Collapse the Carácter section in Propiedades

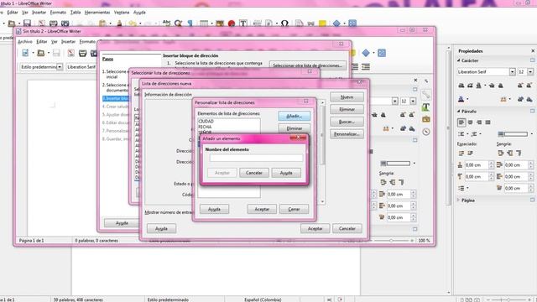pos(459,60)
